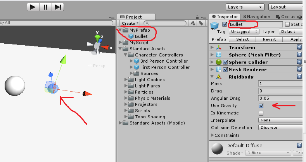The width and height of the screenshot is (306, 162).
Task: Switch to the Navigation tab
Action: pyautogui.click(x=257, y=17)
